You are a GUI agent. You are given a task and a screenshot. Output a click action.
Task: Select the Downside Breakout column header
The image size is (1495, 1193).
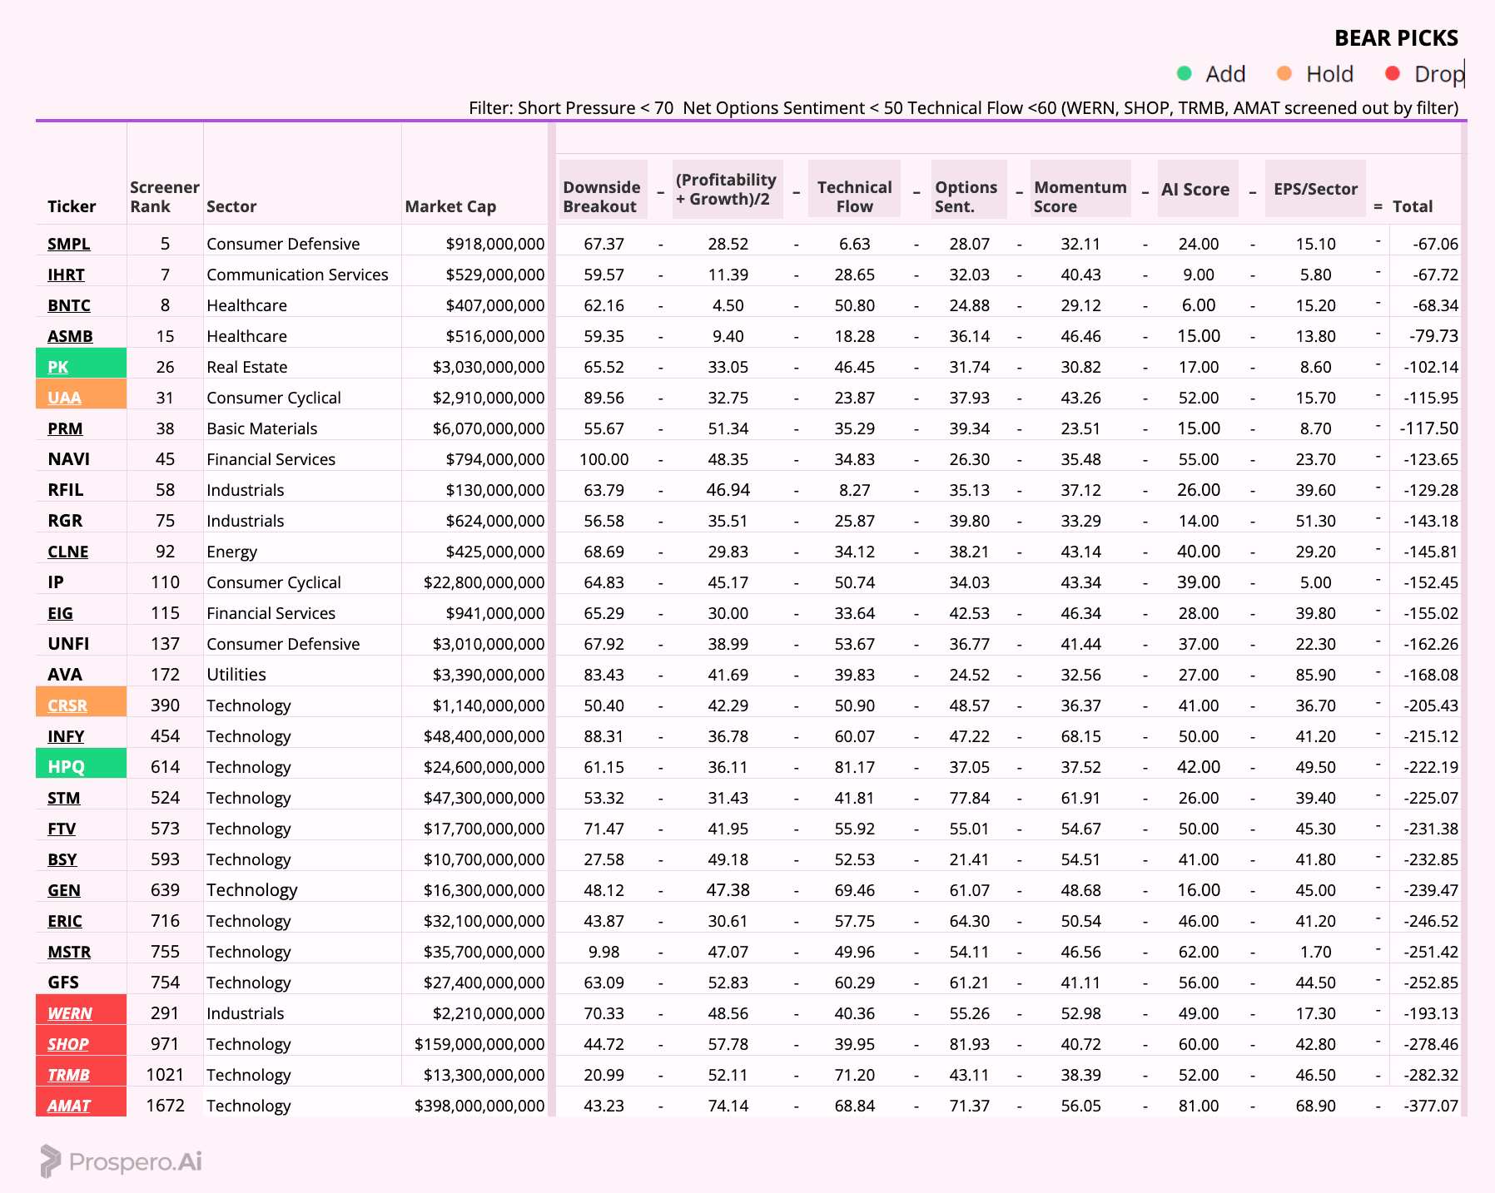coord(602,197)
